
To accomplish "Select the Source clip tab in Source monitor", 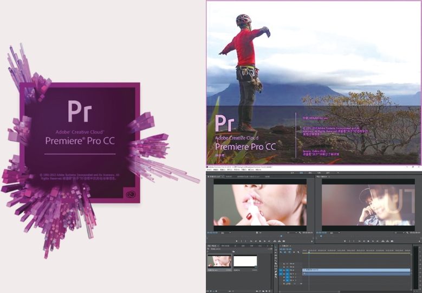I will 214,176.
